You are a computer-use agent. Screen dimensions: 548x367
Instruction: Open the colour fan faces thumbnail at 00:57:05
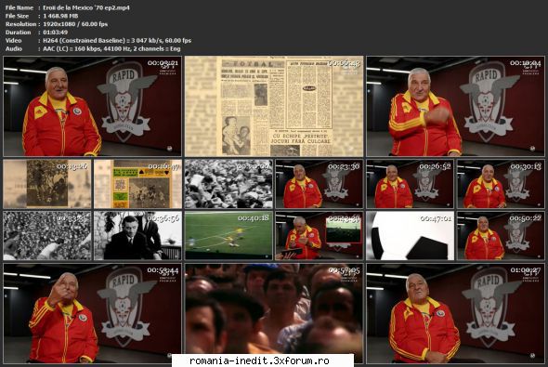[274, 313]
